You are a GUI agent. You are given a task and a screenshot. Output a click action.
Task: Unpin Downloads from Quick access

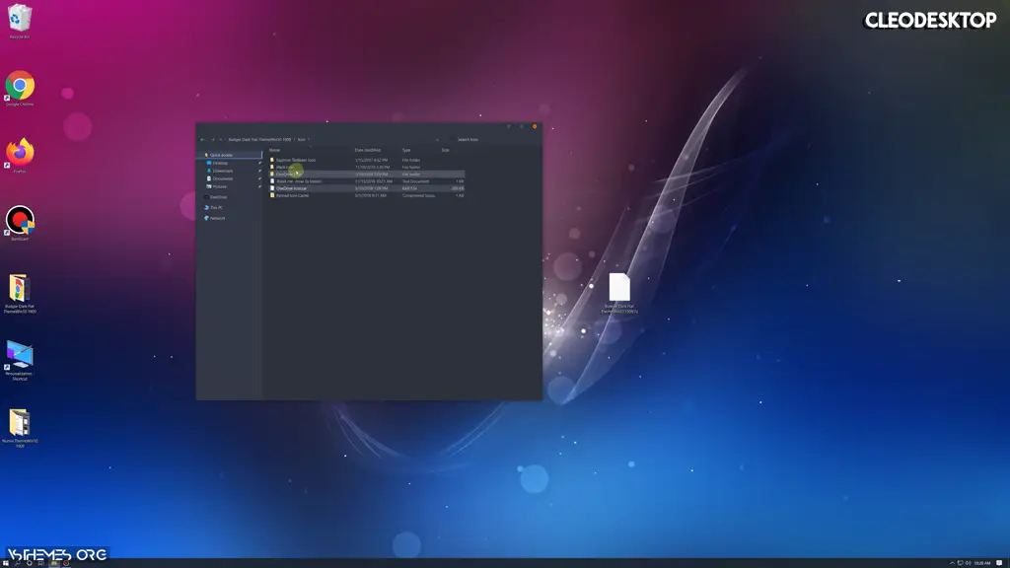tap(259, 169)
